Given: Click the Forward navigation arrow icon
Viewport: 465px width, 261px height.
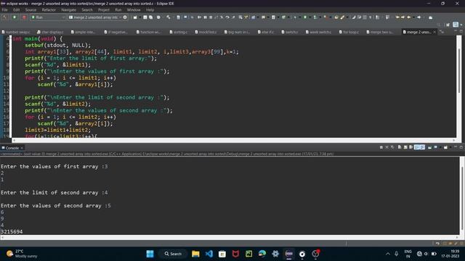Looking at the screenshot, I should point(418,17).
